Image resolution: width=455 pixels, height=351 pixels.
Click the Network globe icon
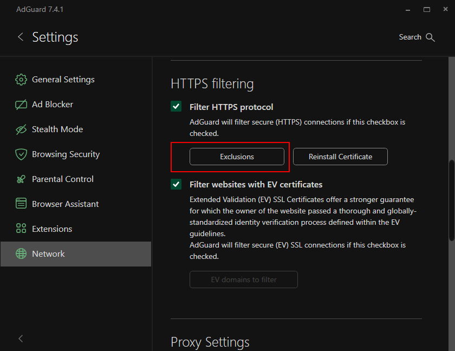point(21,254)
